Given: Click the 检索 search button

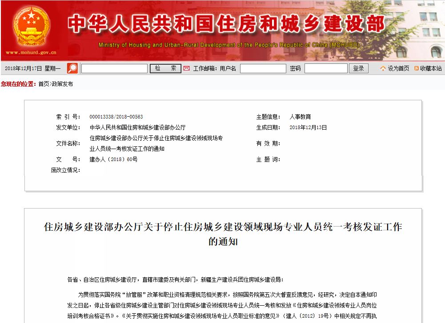Looking at the screenshot, I should (165, 68).
